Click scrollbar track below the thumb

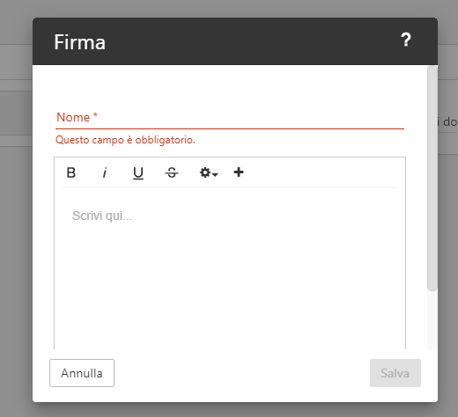coord(432,319)
